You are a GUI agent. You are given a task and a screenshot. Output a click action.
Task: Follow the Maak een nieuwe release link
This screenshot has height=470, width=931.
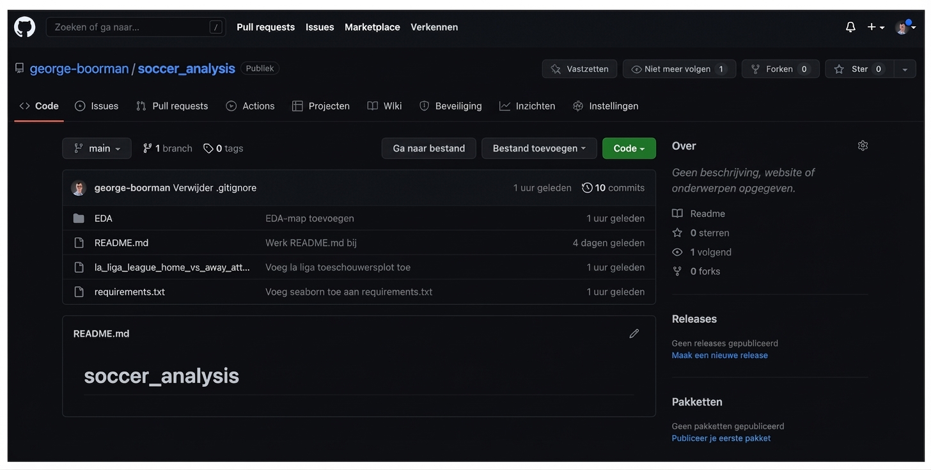click(719, 356)
